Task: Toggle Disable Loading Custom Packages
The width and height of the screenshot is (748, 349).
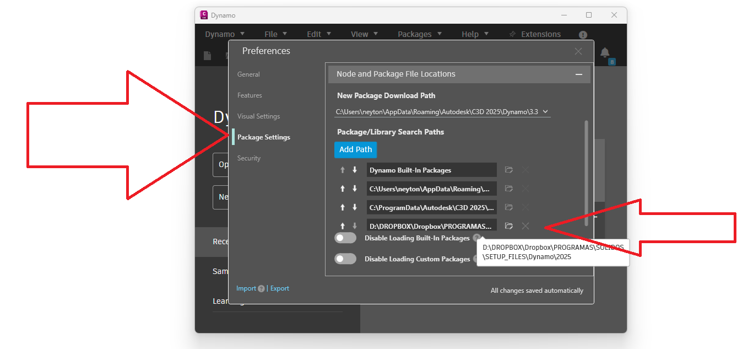Action: [345, 259]
